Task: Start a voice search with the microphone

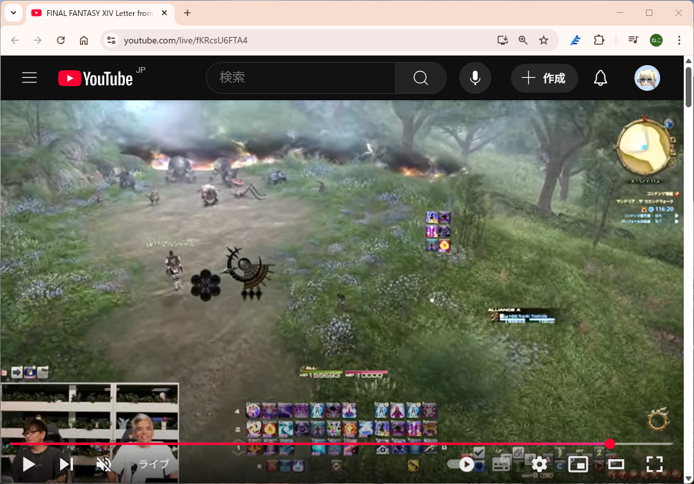Action: (475, 78)
